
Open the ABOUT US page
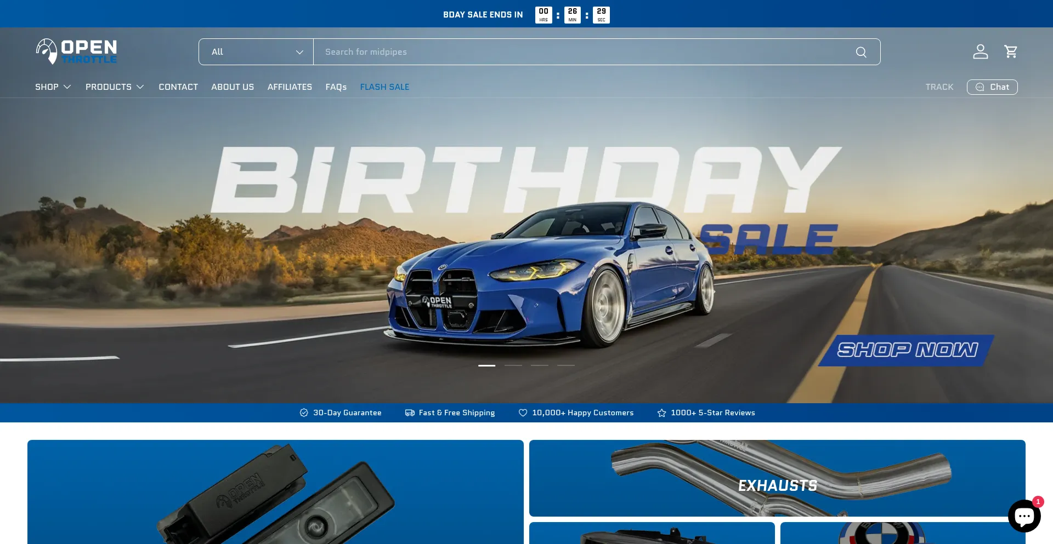pyautogui.click(x=233, y=87)
